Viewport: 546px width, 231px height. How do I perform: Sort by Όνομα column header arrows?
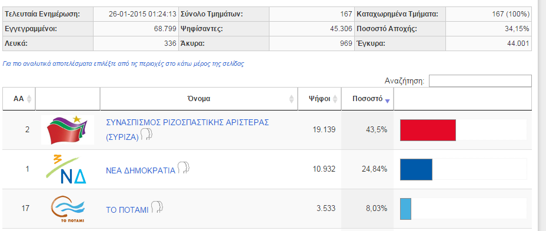[x=291, y=99]
